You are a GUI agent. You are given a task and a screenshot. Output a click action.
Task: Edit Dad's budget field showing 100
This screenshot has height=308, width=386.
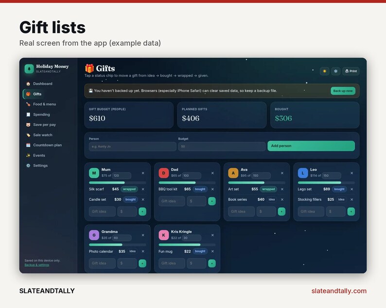click(191, 176)
